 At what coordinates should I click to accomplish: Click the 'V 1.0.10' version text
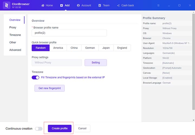click(x=17, y=7)
